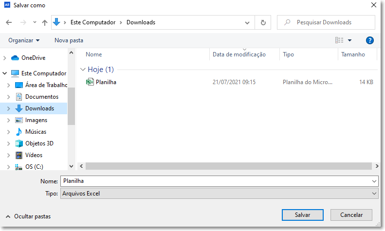Image resolution: width=385 pixels, height=231 pixels.
Task: Open the Tipo file type dropdown
Action: pyautogui.click(x=374, y=194)
